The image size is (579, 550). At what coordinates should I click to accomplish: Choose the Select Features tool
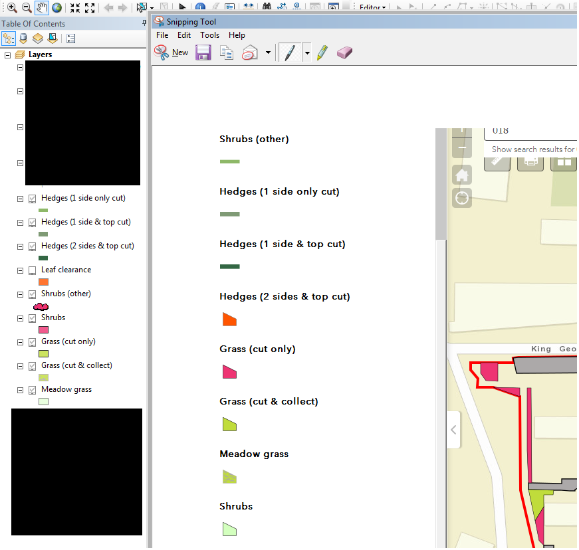tap(141, 7)
